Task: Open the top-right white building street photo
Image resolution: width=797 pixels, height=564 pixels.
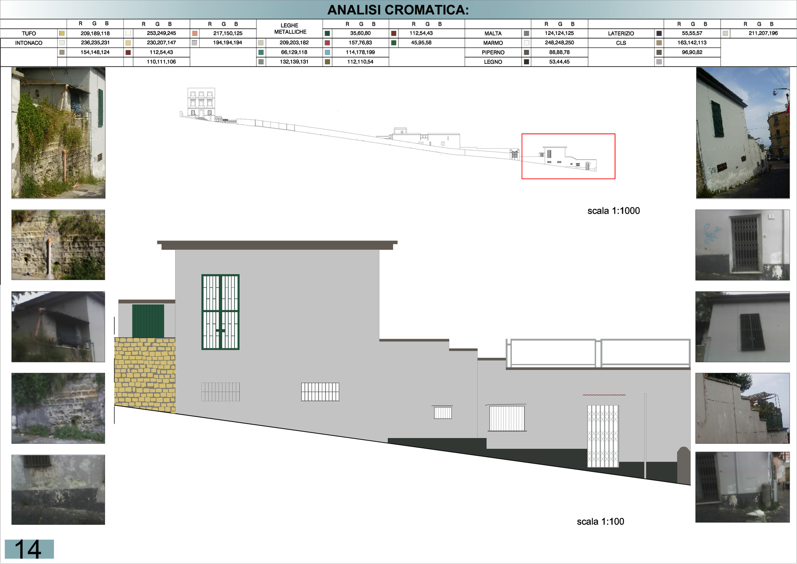Action: point(743,133)
